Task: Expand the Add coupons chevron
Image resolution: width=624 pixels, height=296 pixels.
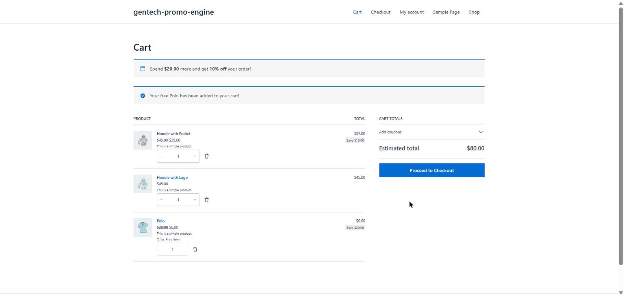Action: 481,132
